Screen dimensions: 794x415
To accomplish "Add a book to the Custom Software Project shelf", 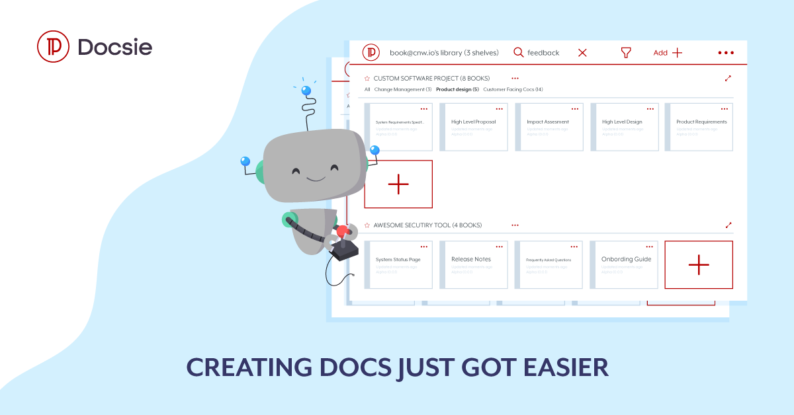I will pyautogui.click(x=398, y=184).
